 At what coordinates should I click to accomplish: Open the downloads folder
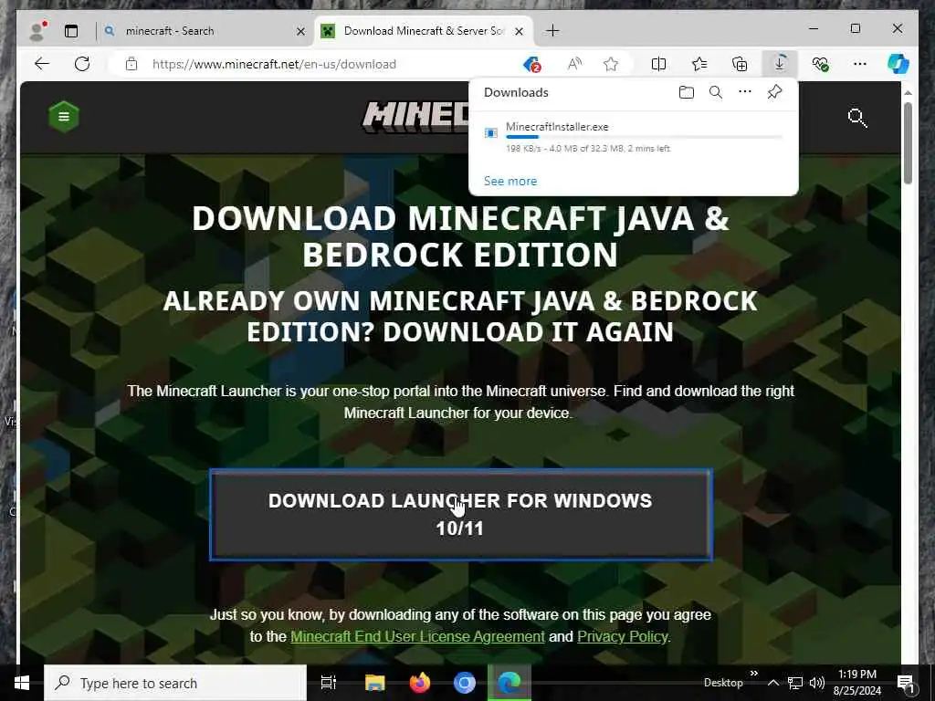[687, 92]
